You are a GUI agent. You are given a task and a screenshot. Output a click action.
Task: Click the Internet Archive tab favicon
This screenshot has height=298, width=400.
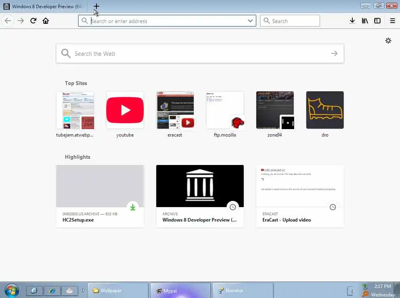click(7, 7)
